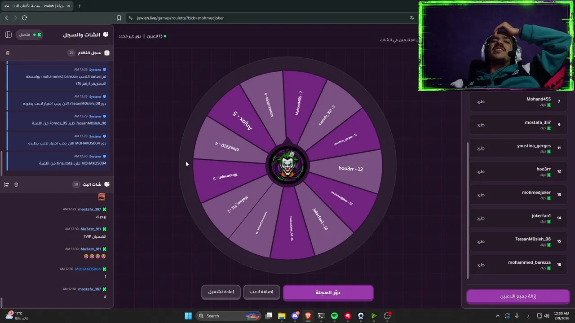Kick player Mohand455 with طرد
Screen dimensions: 575x323
pyautogui.click(x=481, y=101)
